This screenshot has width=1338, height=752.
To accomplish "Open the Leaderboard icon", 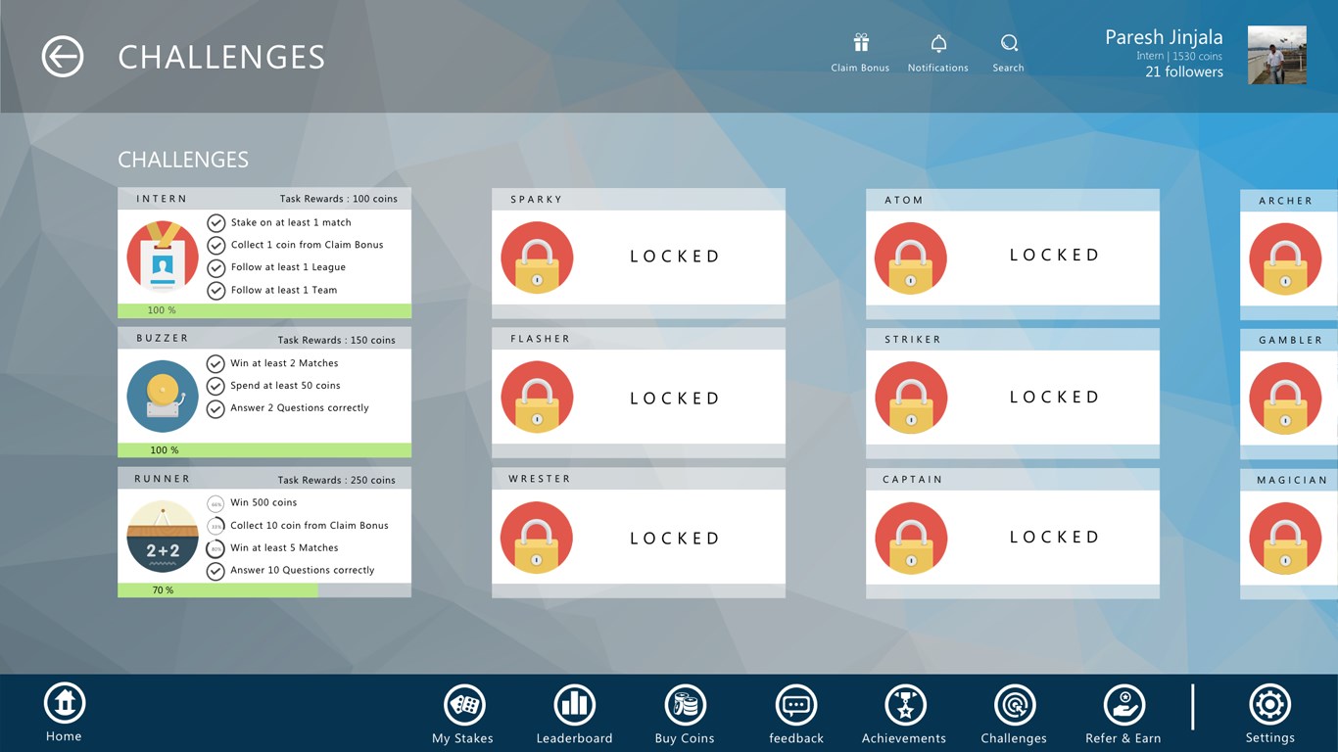I will [574, 705].
